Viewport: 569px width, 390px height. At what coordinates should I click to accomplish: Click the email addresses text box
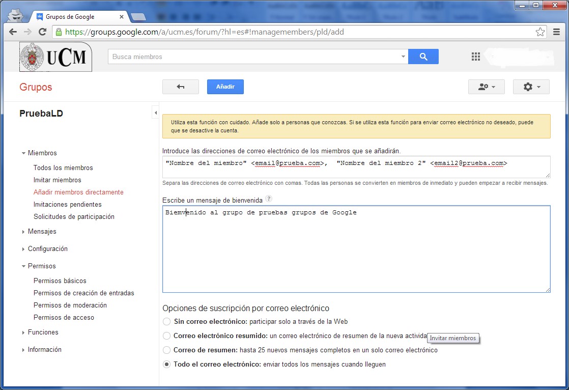[356, 166]
